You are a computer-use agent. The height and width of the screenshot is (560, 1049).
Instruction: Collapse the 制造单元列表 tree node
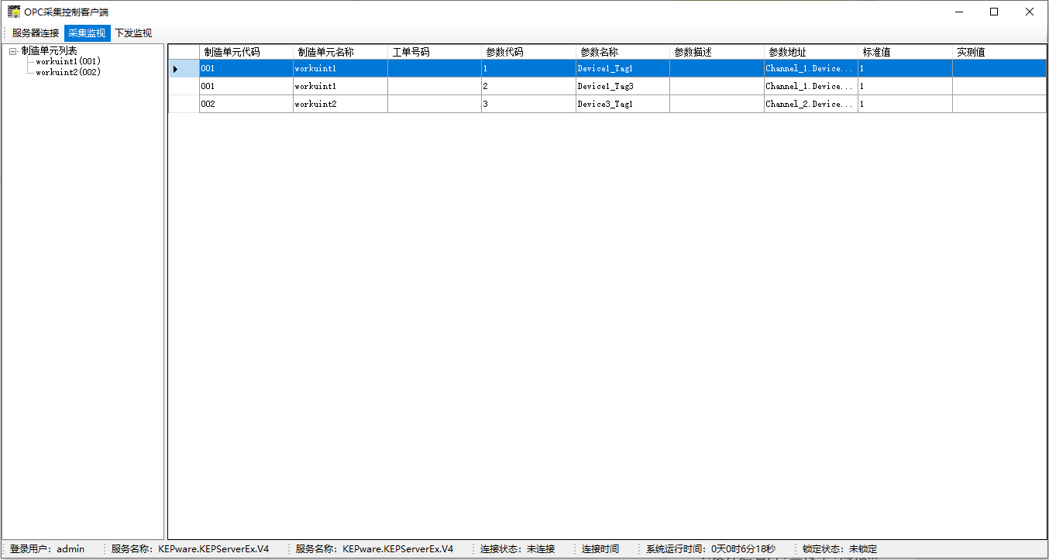coord(13,51)
